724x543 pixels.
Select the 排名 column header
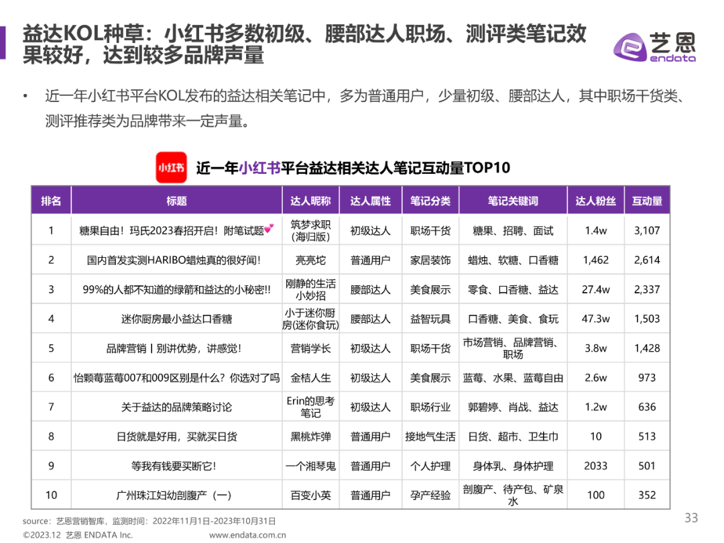pyautogui.click(x=51, y=201)
